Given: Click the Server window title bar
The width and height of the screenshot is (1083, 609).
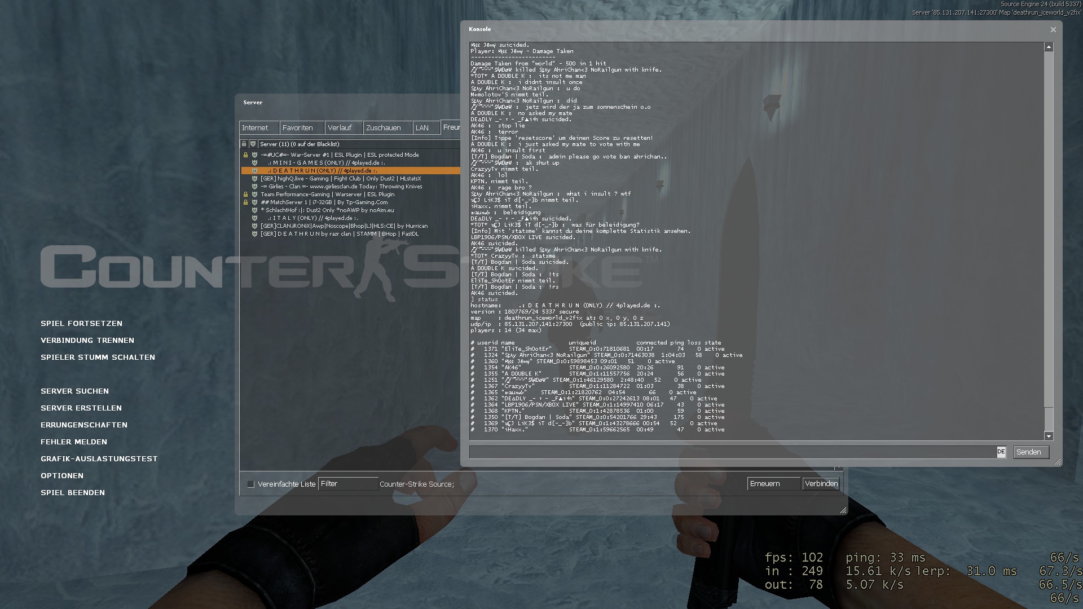Looking at the screenshot, I should pyautogui.click(x=347, y=103).
